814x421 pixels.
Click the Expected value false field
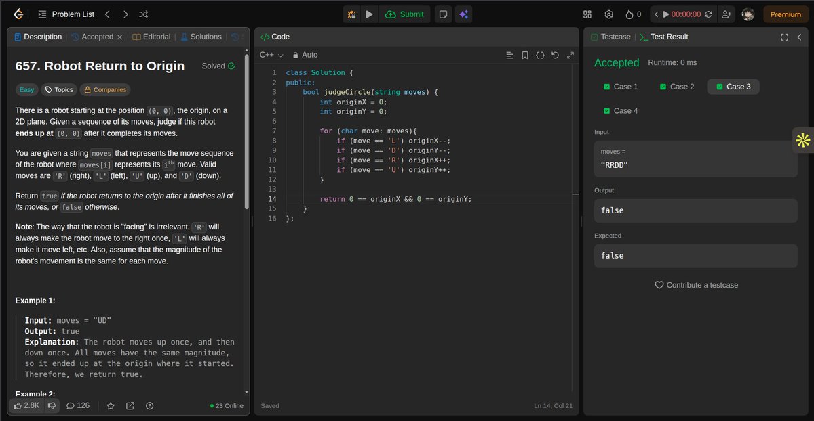695,256
